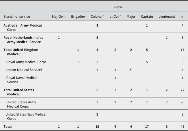Select the Total United Kingdom medical row label

coord(21,52)
